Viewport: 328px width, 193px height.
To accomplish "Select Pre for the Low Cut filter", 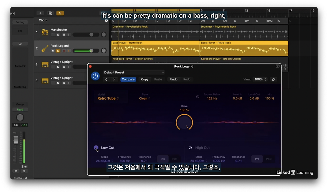I will click(x=163, y=159).
